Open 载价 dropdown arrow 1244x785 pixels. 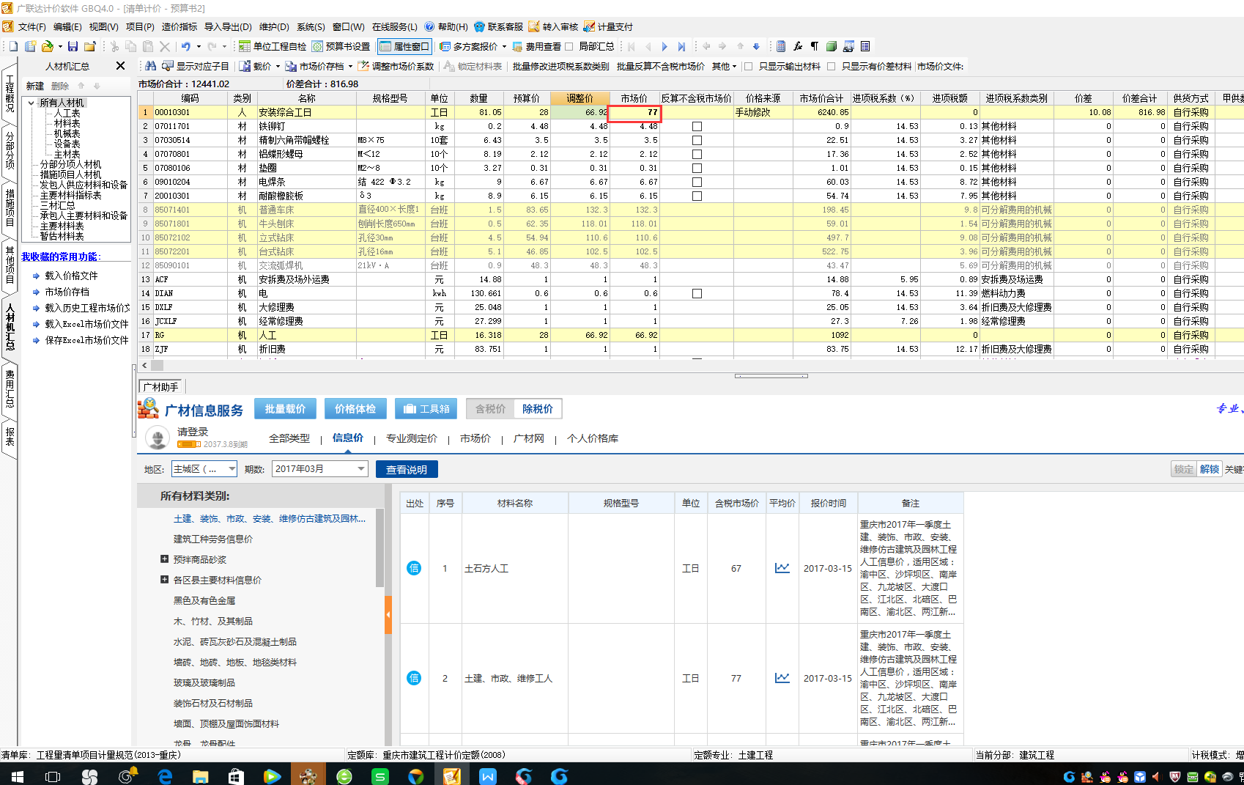(x=278, y=66)
